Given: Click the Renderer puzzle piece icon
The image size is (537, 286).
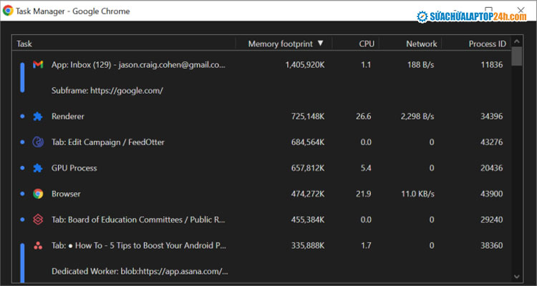Looking at the screenshot, I should point(38,116).
